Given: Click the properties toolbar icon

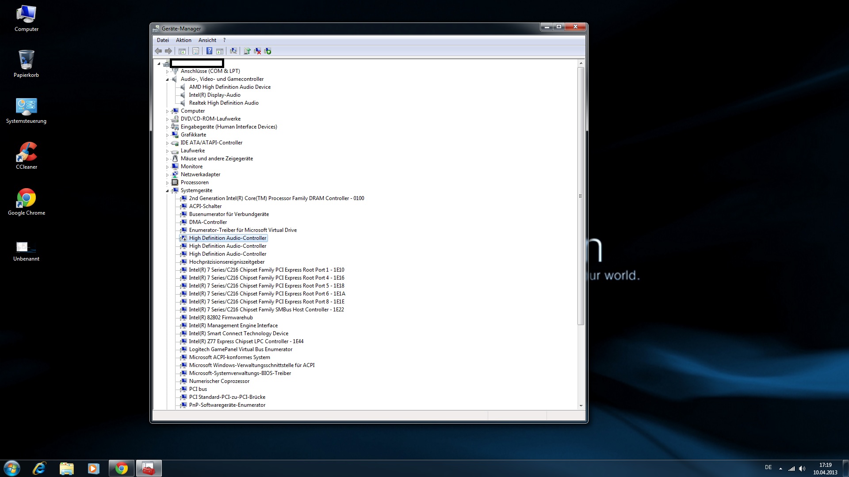Looking at the screenshot, I should pos(195,51).
